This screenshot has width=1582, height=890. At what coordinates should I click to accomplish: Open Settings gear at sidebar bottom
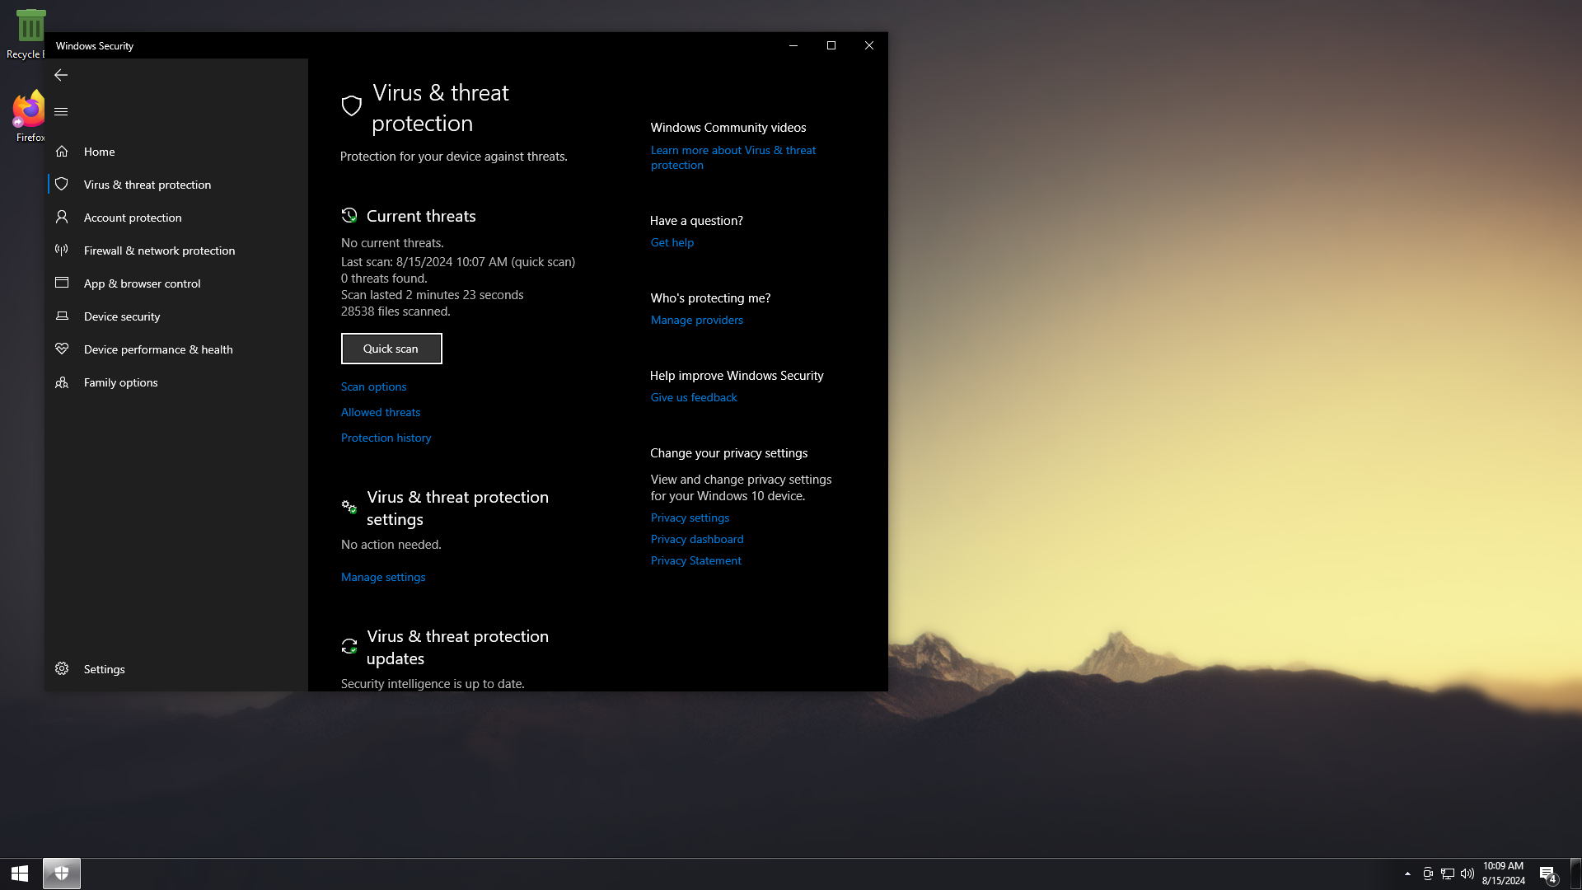pyautogui.click(x=62, y=668)
